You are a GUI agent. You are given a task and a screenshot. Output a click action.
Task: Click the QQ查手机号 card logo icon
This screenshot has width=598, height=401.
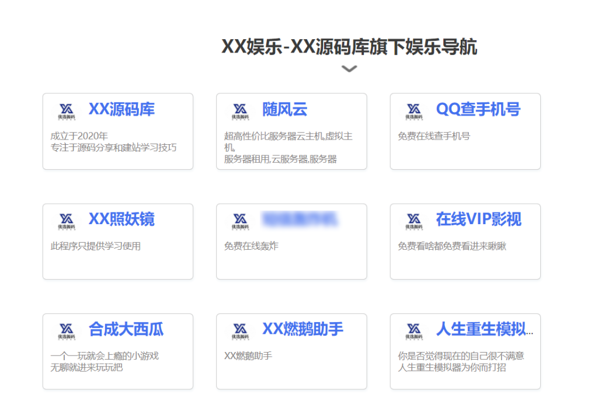click(x=415, y=109)
